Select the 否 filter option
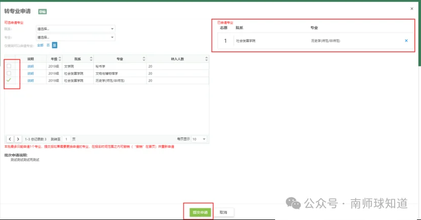Screen dimensions: 421x220 pyautogui.click(x=48, y=46)
